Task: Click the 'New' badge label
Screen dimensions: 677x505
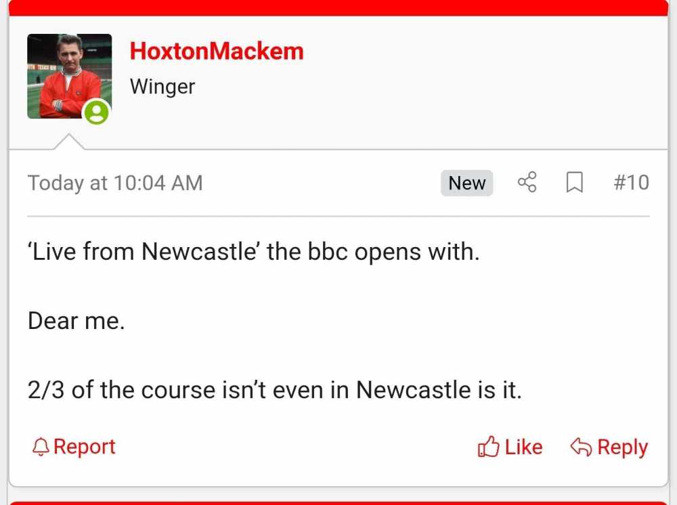Action: pyautogui.click(x=467, y=183)
